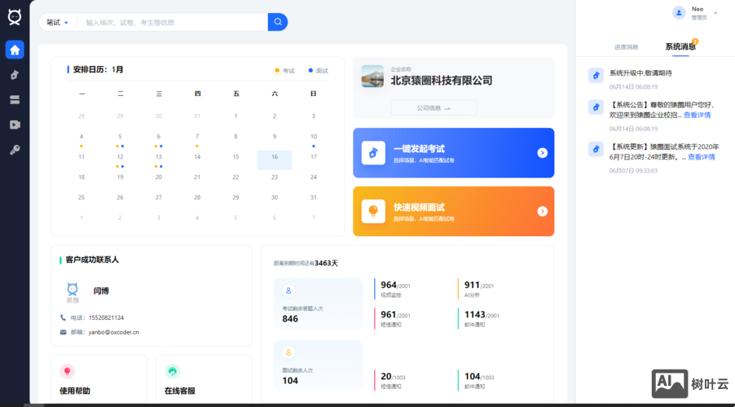Click the key icon in the sidebar
Screen dimensions: 735x407
15,150
